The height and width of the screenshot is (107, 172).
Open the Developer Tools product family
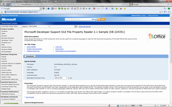coord(7,40)
